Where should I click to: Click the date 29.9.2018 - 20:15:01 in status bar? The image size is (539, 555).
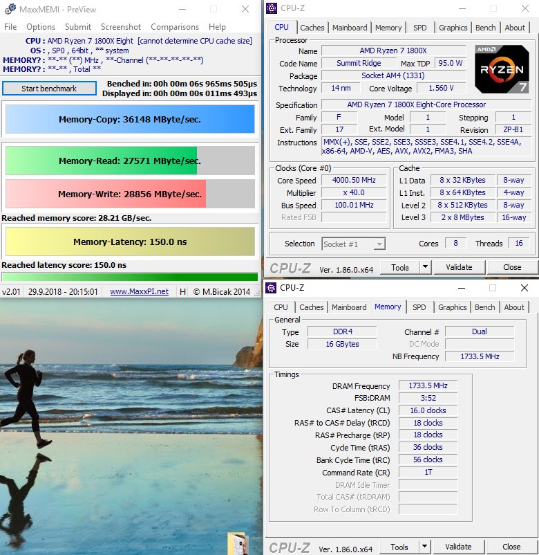pyautogui.click(x=63, y=291)
